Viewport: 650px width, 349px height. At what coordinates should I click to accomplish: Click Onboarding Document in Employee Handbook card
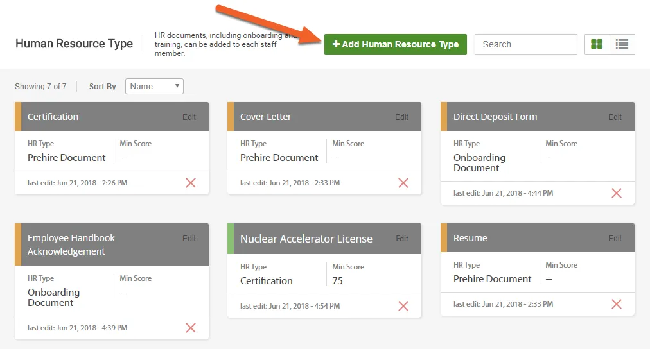pyautogui.click(x=53, y=297)
